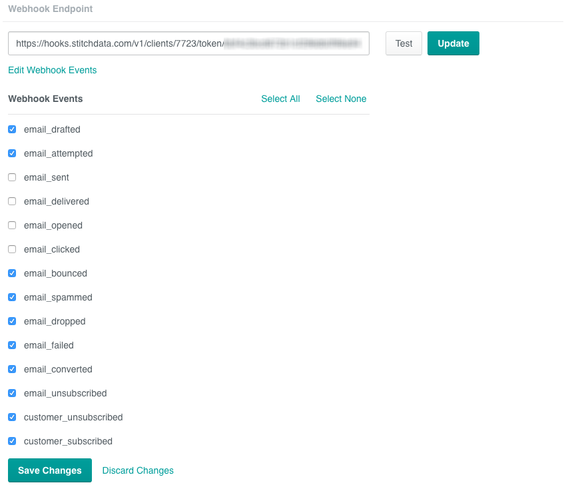Enable the email_opened webhook event
This screenshot has height=493, width=568.
pyautogui.click(x=11, y=225)
